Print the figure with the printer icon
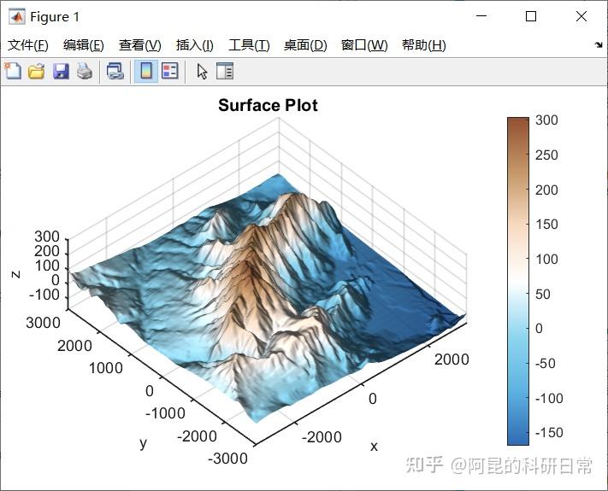 [85, 71]
